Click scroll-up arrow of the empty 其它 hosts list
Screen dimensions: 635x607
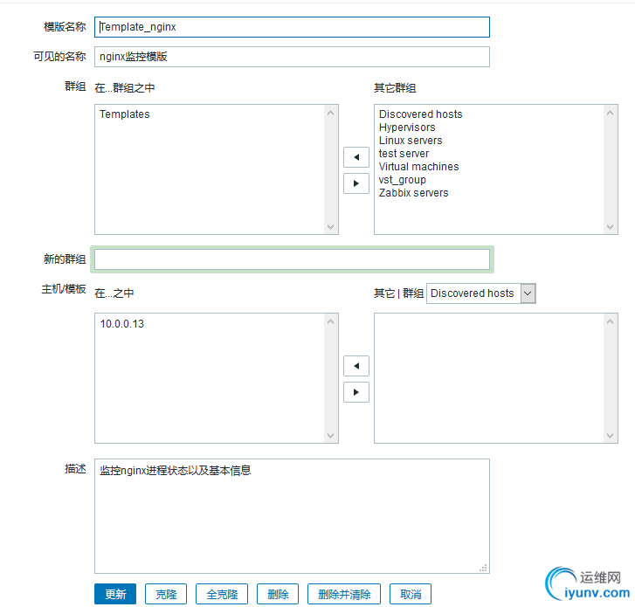click(x=610, y=321)
